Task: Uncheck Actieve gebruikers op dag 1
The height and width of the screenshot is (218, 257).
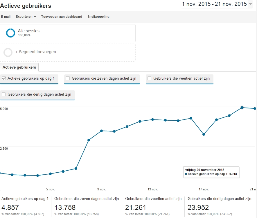Action: (4, 78)
